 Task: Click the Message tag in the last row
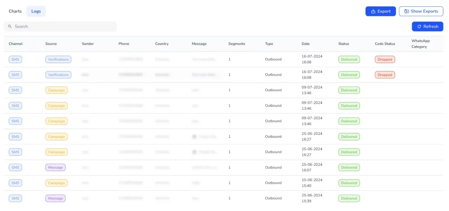(x=55, y=198)
